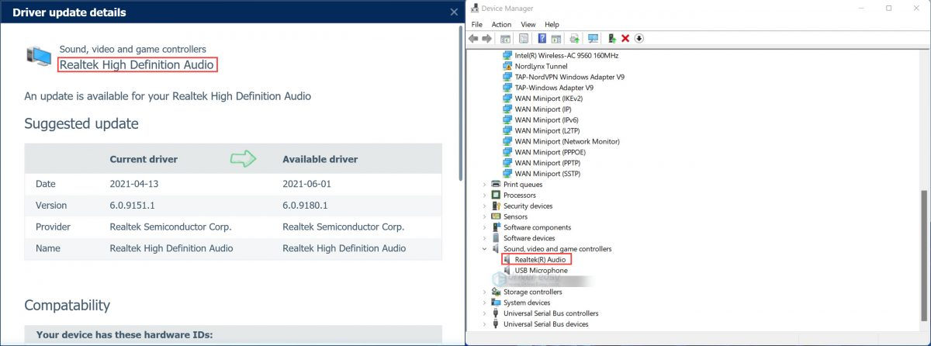Screen dimensions: 931x346
Task: Click available driver date 2021-06-01
Action: (x=308, y=184)
